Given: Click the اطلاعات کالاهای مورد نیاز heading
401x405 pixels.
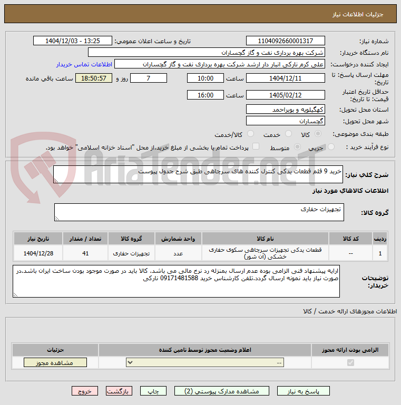Looking at the screenshot, I should pos(350,191).
